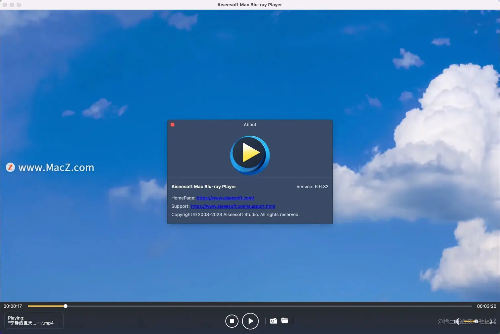Image resolution: width=500 pixels, height=334 pixels.
Task: Click the Blu-ray Player logo in About
Action: click(x=250, y=155)
